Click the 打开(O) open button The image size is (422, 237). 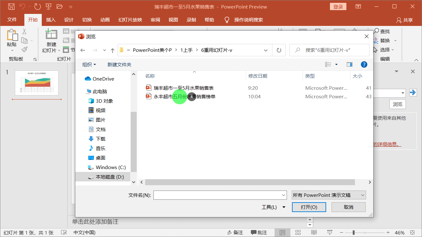point(309,207)
